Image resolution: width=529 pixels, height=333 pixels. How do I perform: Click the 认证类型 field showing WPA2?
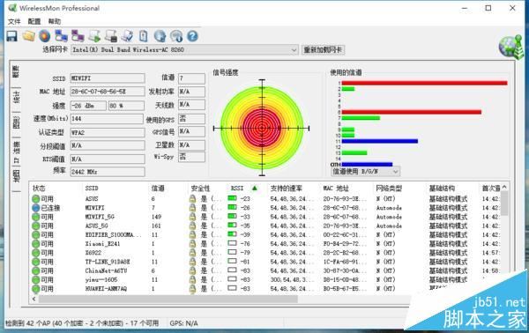coord(108,132)
